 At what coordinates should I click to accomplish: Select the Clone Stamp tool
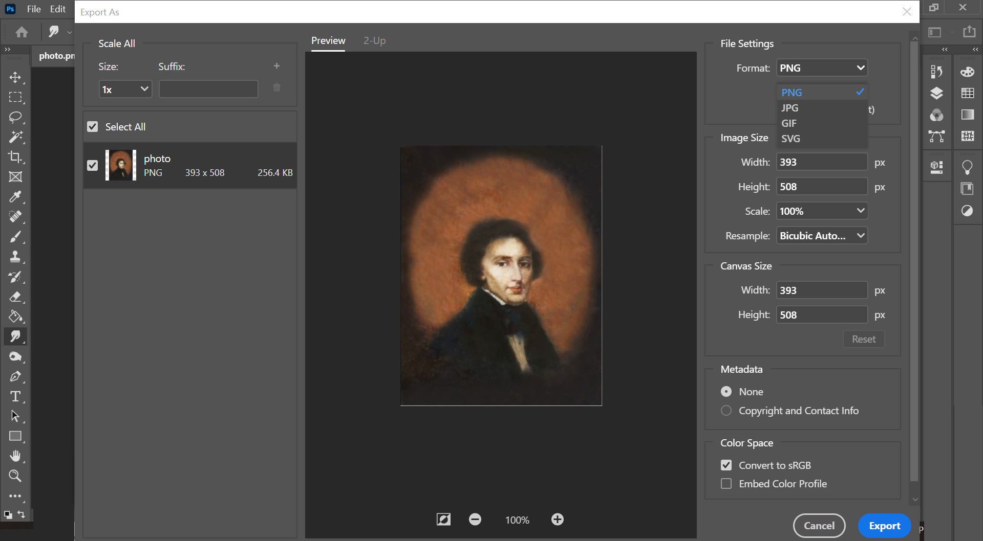point(15,257)
